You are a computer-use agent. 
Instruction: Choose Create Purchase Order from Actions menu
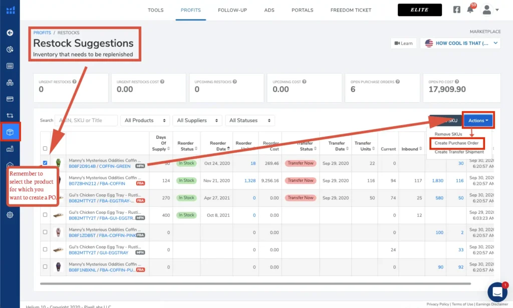[457, 143]
